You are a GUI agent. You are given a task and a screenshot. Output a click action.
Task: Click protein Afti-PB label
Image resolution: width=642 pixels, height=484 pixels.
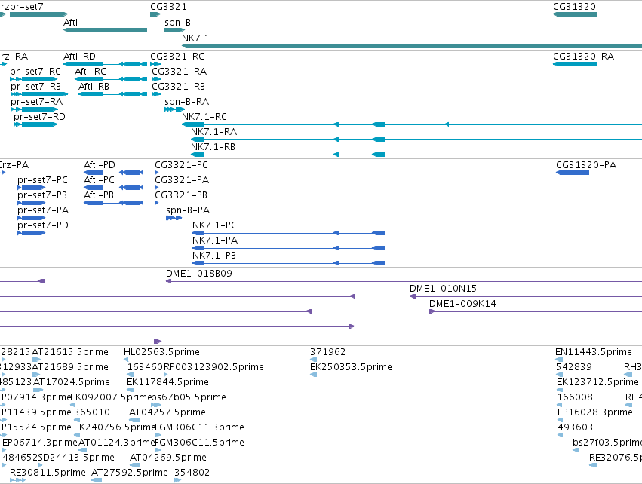[x=99, y=195]
